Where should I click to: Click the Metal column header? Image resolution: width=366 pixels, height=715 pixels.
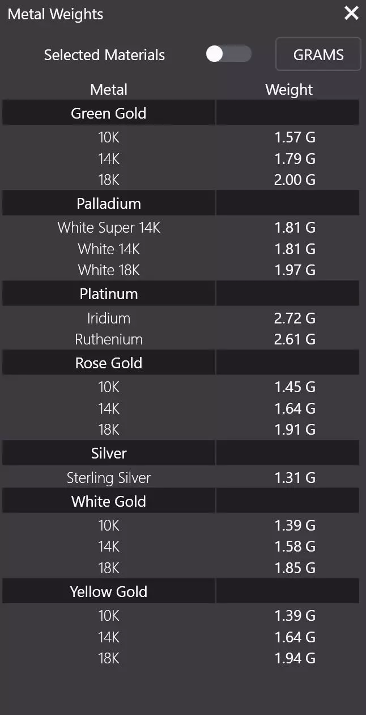click(x=109, y=90)
